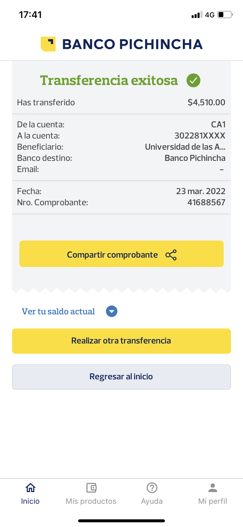Tap the comprobante number 41688567

pos(206,202)
